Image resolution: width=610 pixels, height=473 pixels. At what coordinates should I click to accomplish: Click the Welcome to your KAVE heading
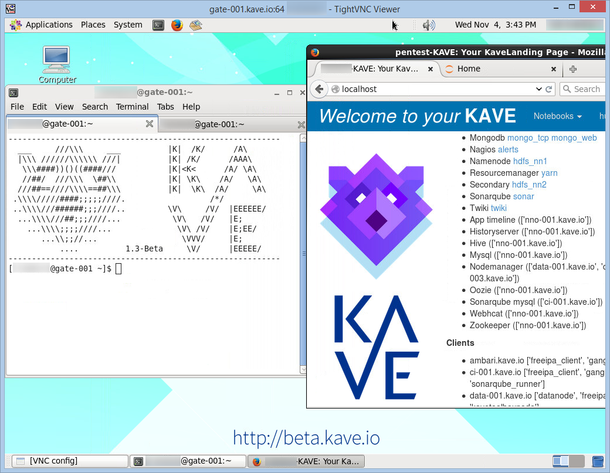[x=418, y=116]
